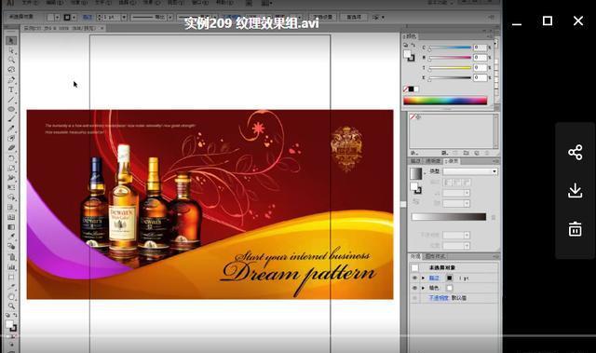Select the Line Segment tool
The image size is (596, 353).
point(11,100)
